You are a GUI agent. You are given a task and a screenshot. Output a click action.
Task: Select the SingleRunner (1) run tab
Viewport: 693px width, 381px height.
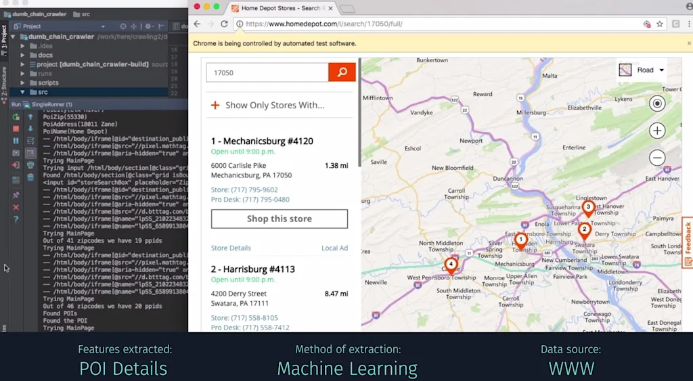pyautogui.click(x=48, y=104)
